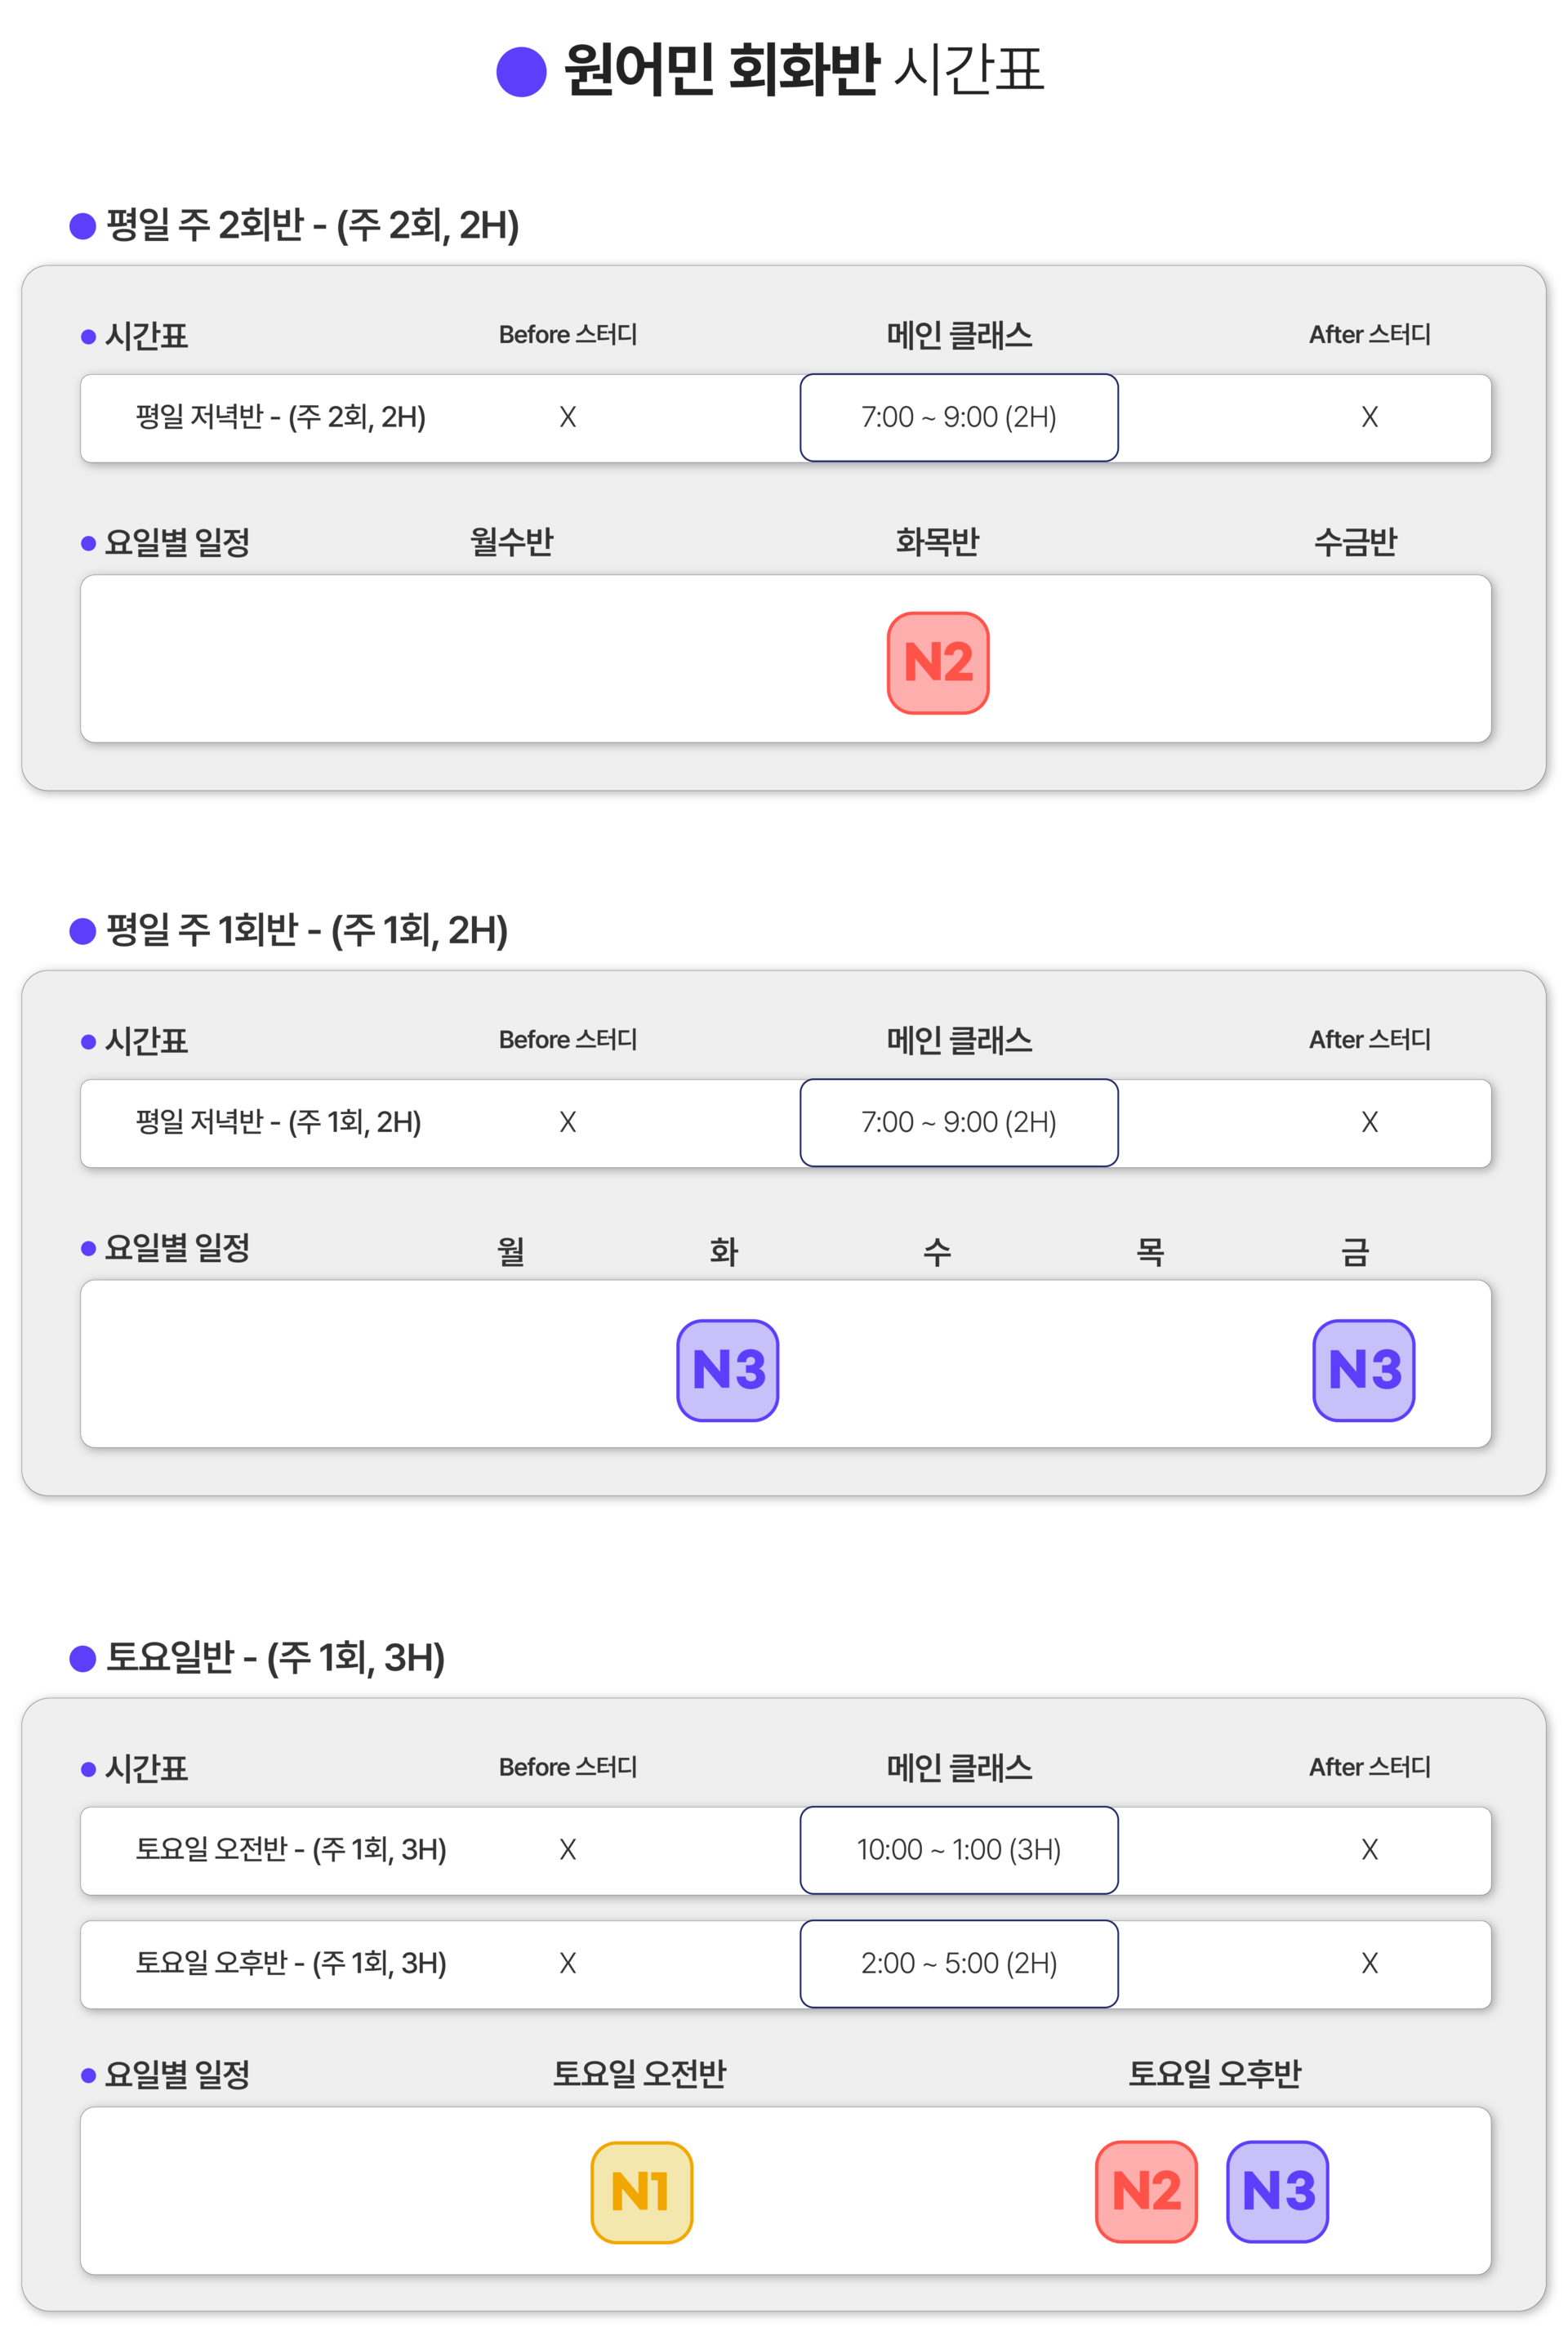Click the bullet beside 평일 주 2회반 heading

[82, 226]
